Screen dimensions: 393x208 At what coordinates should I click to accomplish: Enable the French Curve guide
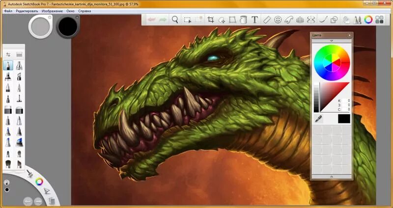[x=289, y=20]
